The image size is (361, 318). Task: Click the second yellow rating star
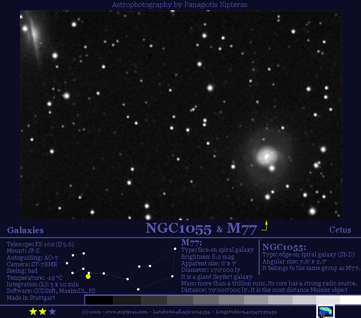tap(42, 311)
